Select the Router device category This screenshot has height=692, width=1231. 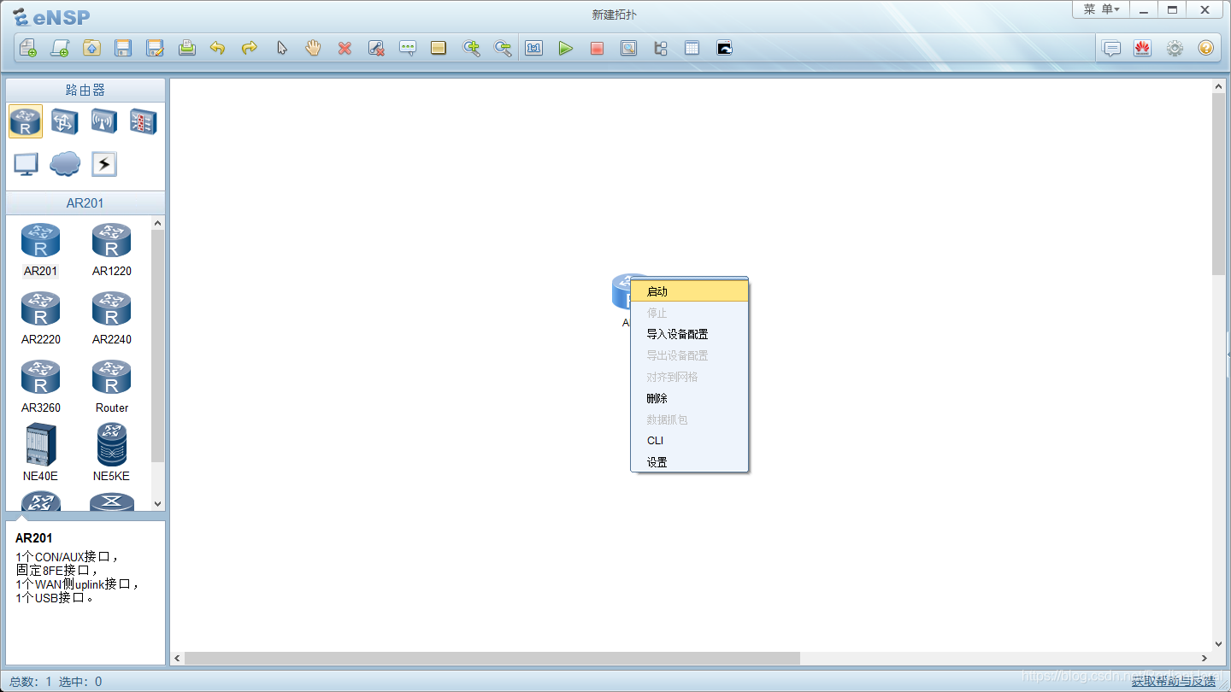click(26, 121)
